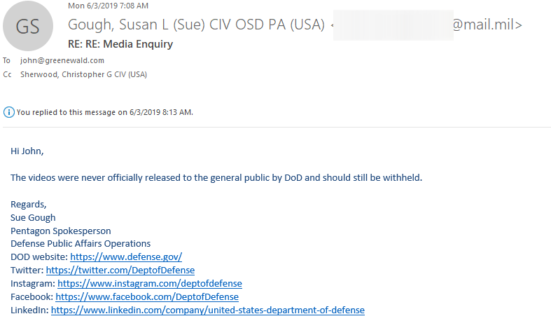
Task: Click the 'Pentagon Spokesperson' signature line
Action: 61,231
